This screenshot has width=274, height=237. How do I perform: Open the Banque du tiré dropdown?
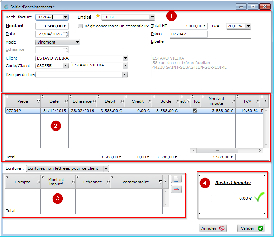125,74
